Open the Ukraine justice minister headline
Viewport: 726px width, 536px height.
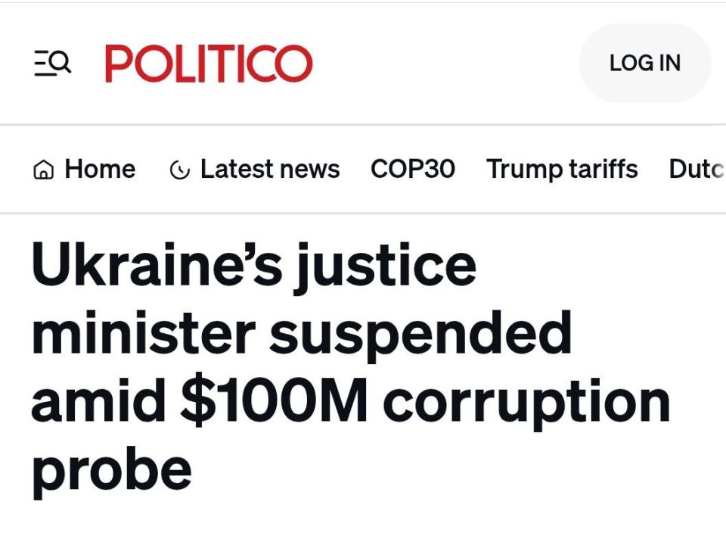pos(348,363)
